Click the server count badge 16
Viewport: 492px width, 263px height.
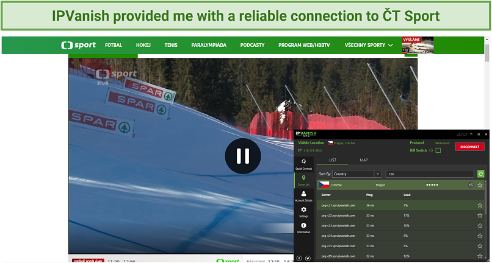pos(471,185)
